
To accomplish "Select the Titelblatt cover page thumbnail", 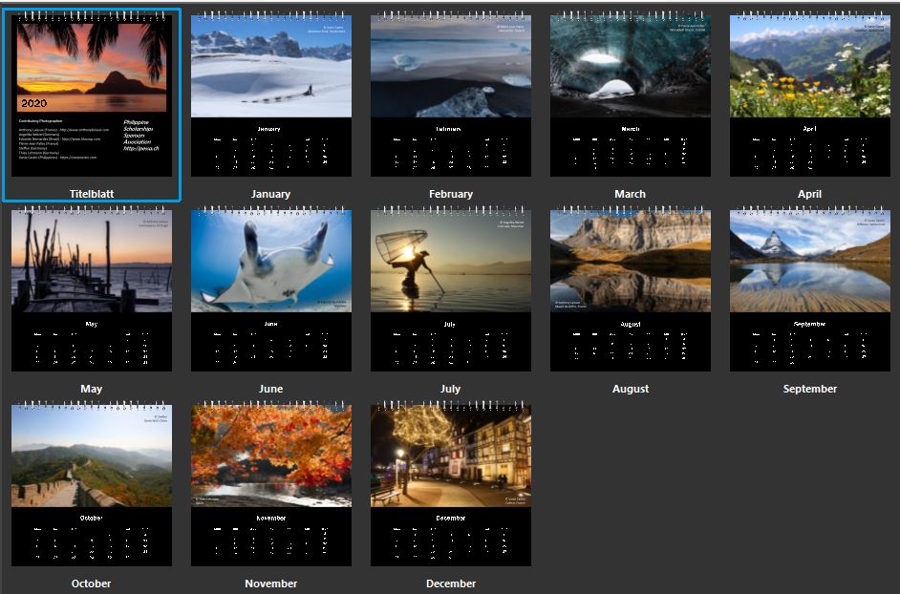I will coord(92,95).
